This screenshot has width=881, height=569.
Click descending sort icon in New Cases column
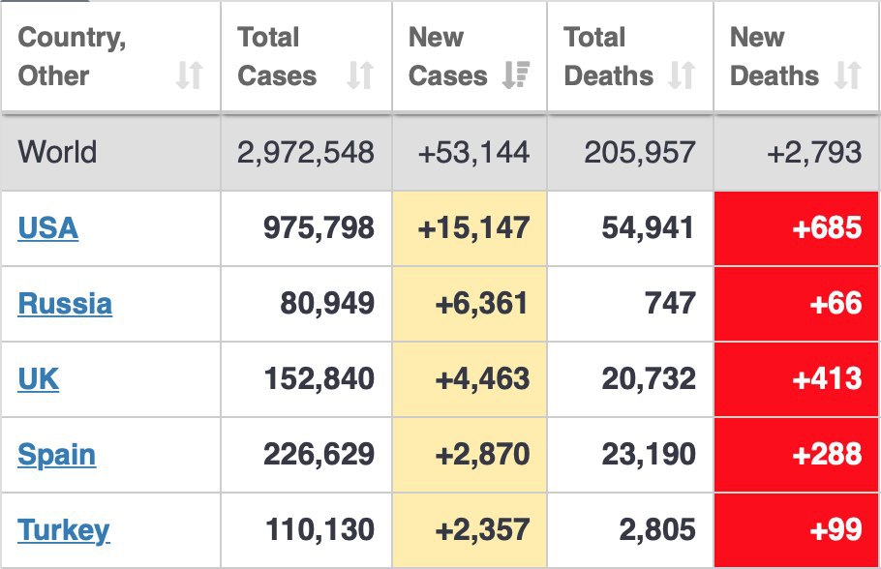tap(515, 75)
